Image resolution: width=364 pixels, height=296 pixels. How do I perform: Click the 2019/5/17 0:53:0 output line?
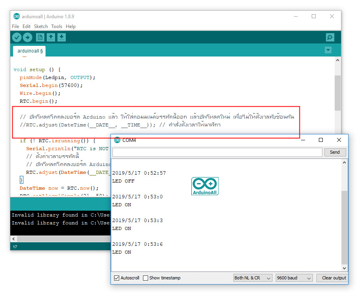tap(137, 197)
